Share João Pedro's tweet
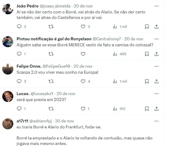 pos(156,27)
